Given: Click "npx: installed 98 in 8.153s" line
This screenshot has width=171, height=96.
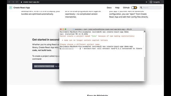Looking at the screenshot, I should pyautogui.click(x=74, y=34).
